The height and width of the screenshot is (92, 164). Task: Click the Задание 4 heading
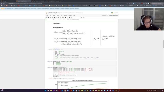[57, 24]
